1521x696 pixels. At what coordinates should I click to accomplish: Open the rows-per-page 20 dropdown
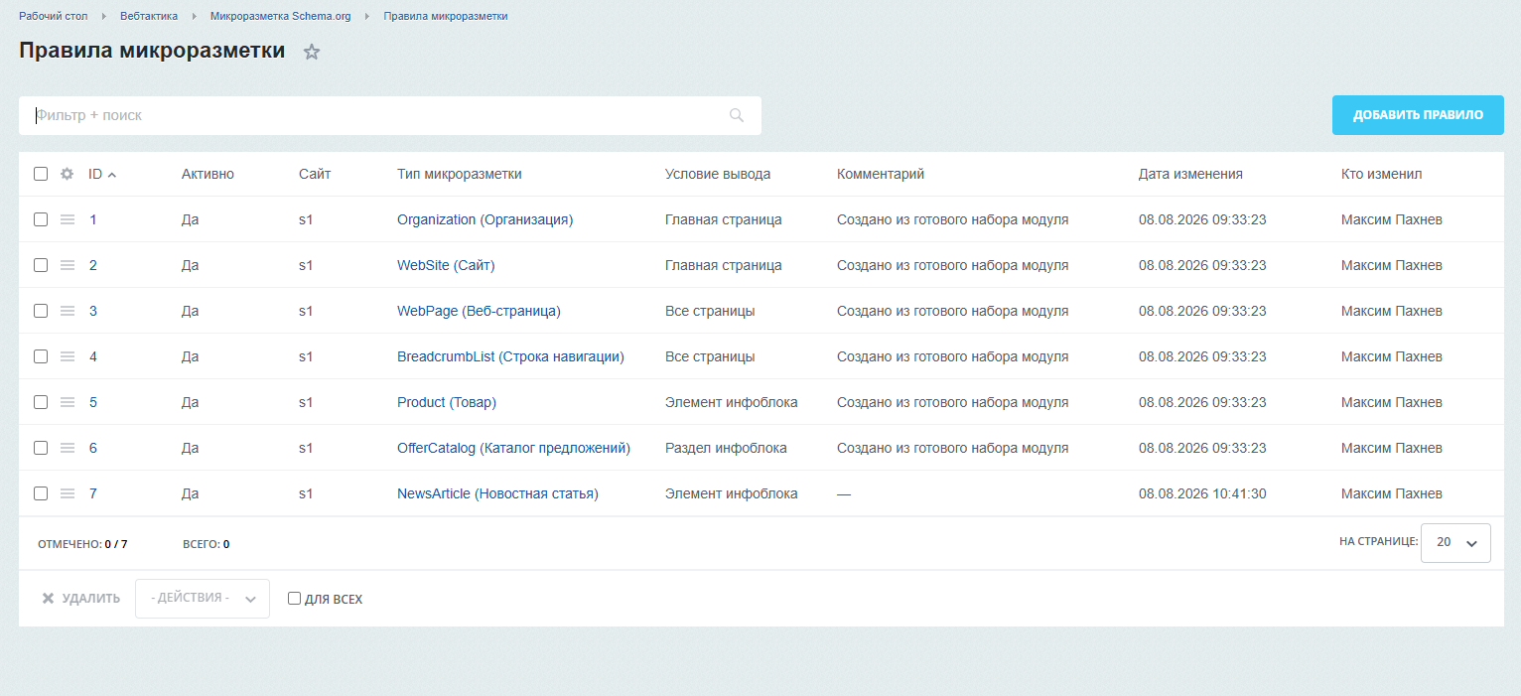coord(1455,543)
